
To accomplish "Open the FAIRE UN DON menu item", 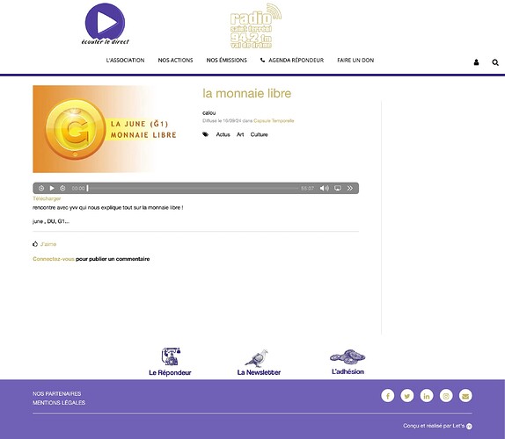I will (x=355, y=60).
